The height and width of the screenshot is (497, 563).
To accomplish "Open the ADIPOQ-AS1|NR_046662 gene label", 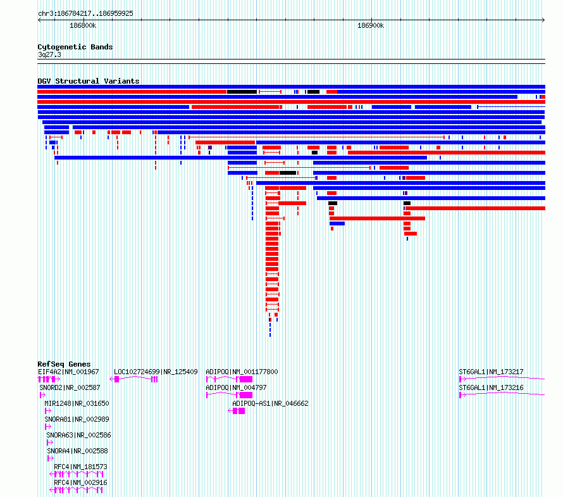I will coord(270,403).
